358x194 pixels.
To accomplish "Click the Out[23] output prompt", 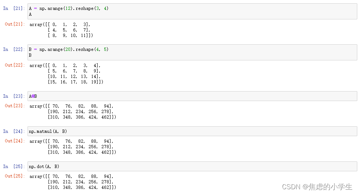I will tap(14, 106).
